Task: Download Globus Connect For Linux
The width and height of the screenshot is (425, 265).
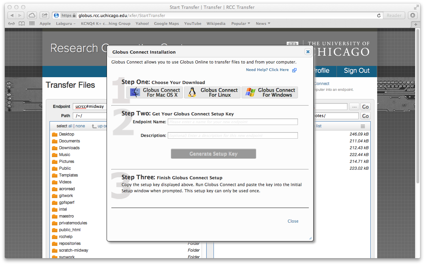Action: pyautogui.click(x=212, y=93)
